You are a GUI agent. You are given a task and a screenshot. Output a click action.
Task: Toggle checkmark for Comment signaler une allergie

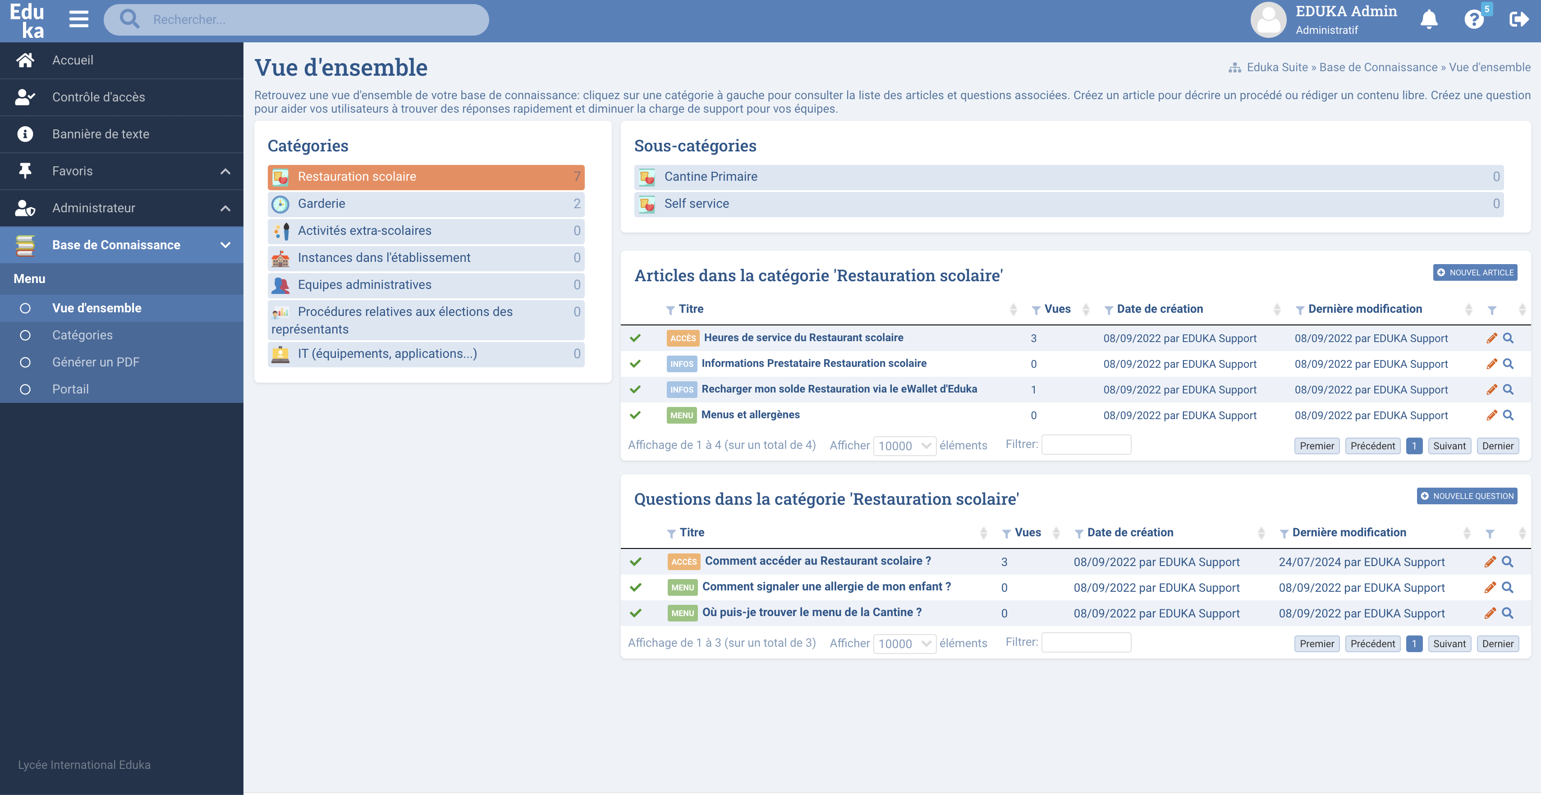pos(635,587)
